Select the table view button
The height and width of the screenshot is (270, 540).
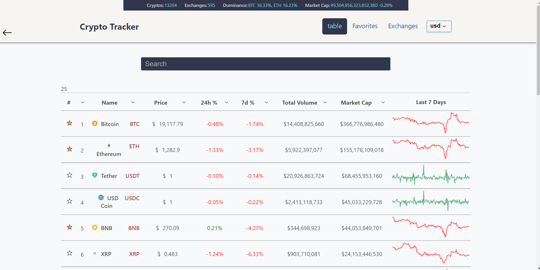pos(335,26)
